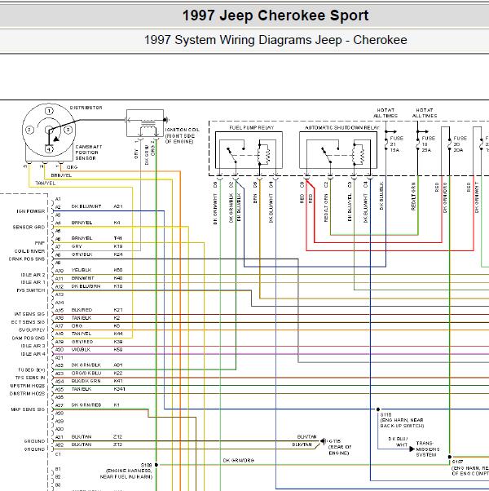Click the VIO/BLK wire label at A20
Viewport: 489px width, 491px height.
click(x=81, y=349)
